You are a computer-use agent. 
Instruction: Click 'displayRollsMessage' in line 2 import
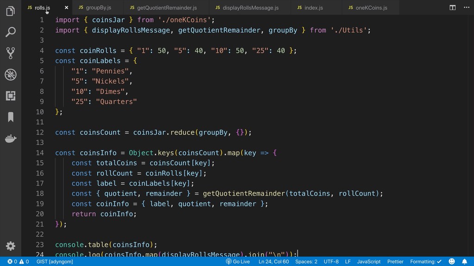point(131,30)
